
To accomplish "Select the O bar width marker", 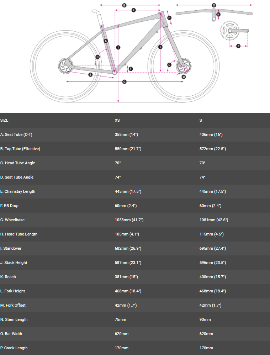I will point(214,5).
